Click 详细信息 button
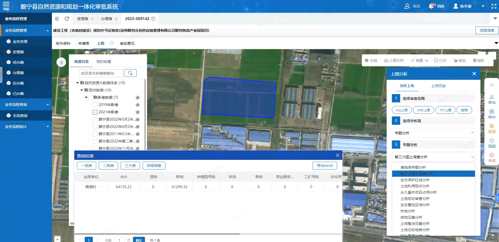Image resolution: width=499 pixels, height=242 pixels. [x=154, y=166]
